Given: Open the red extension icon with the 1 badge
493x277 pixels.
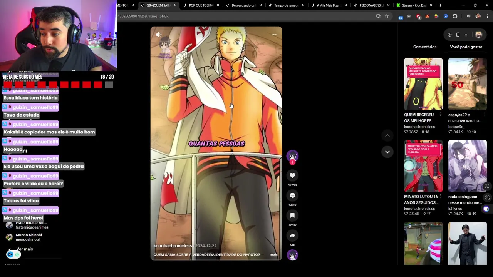Looking at the screenshot, I should pos(418,16).
